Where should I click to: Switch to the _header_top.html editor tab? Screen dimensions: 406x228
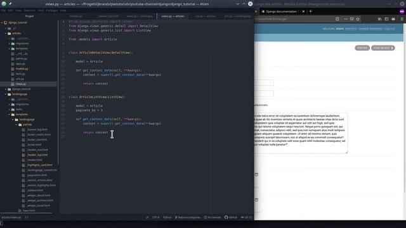coord(108,16)
